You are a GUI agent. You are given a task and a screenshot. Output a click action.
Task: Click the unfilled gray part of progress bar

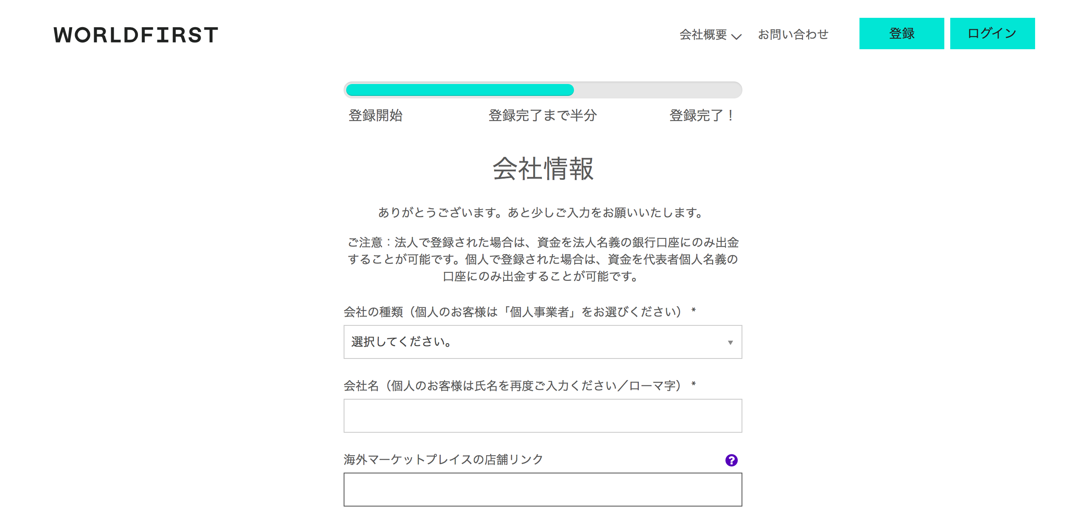(657, 90)
